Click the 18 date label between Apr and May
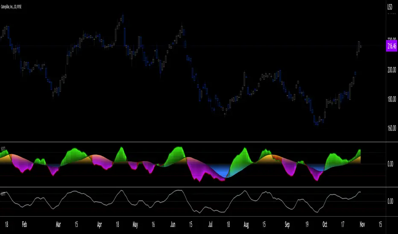The image size is (398, 234). tap(117, 224)
